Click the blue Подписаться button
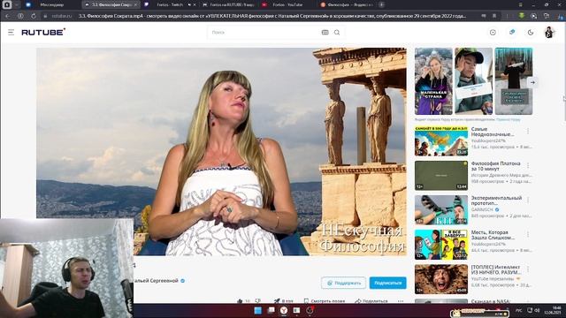The height and width of the screenshot is (318, 566). point(387,283)
